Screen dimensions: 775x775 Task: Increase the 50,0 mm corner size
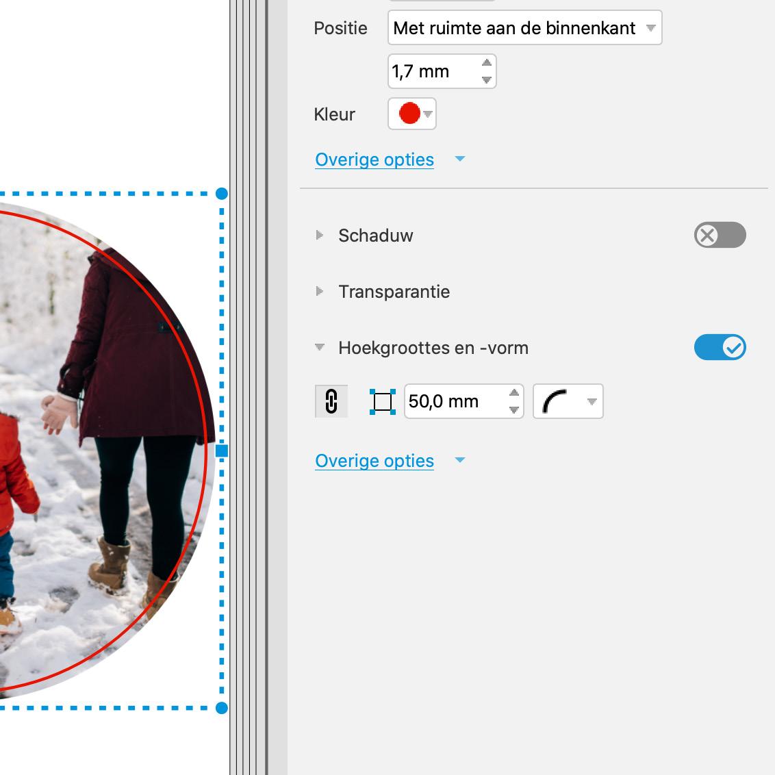pyautogui.click(x=514, y=392)
